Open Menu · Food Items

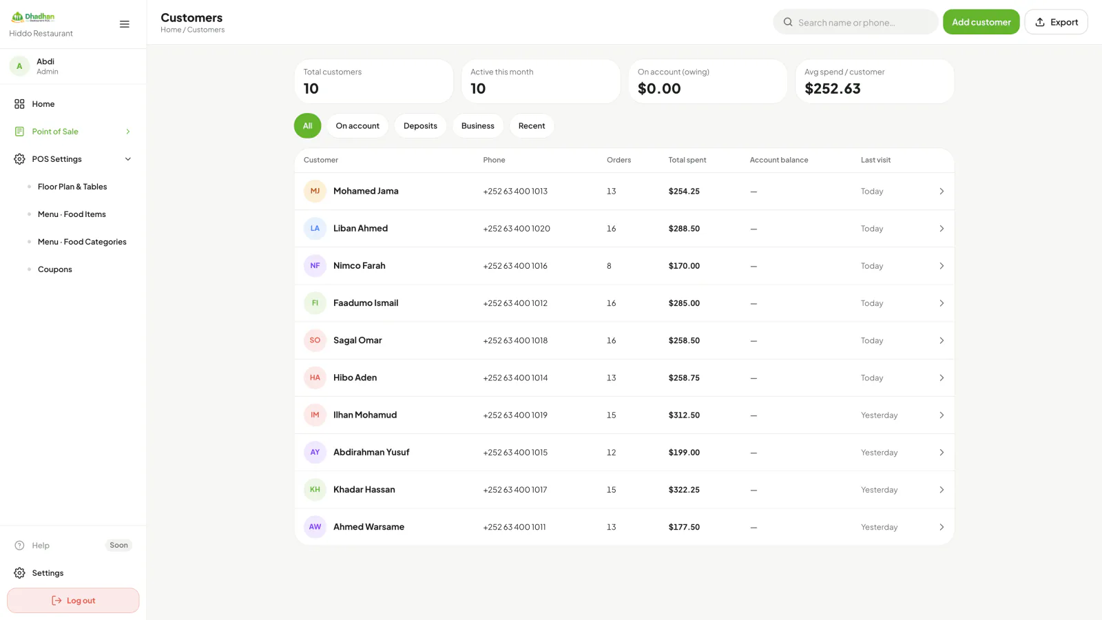[x=72, y=214]
